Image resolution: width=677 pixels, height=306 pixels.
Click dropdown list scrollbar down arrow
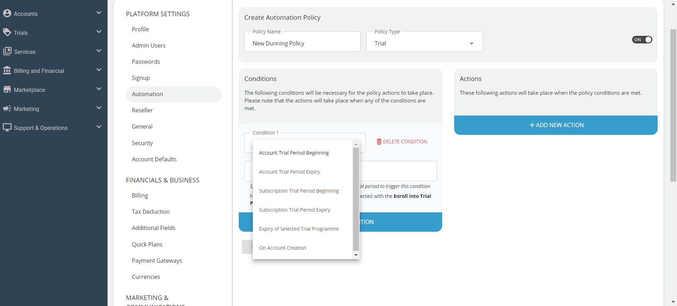(x=356, y=255)
